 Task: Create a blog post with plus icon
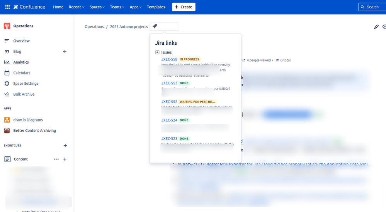(65, 51)
